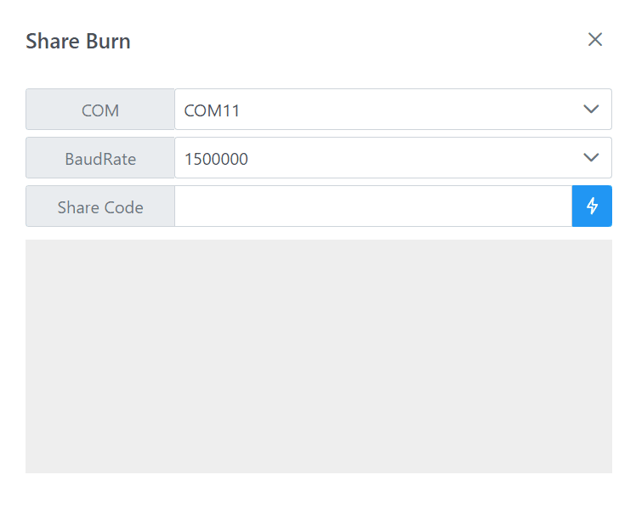Place cursor in empty Share Code box
The image size is (636, 520).
[373, 206]
